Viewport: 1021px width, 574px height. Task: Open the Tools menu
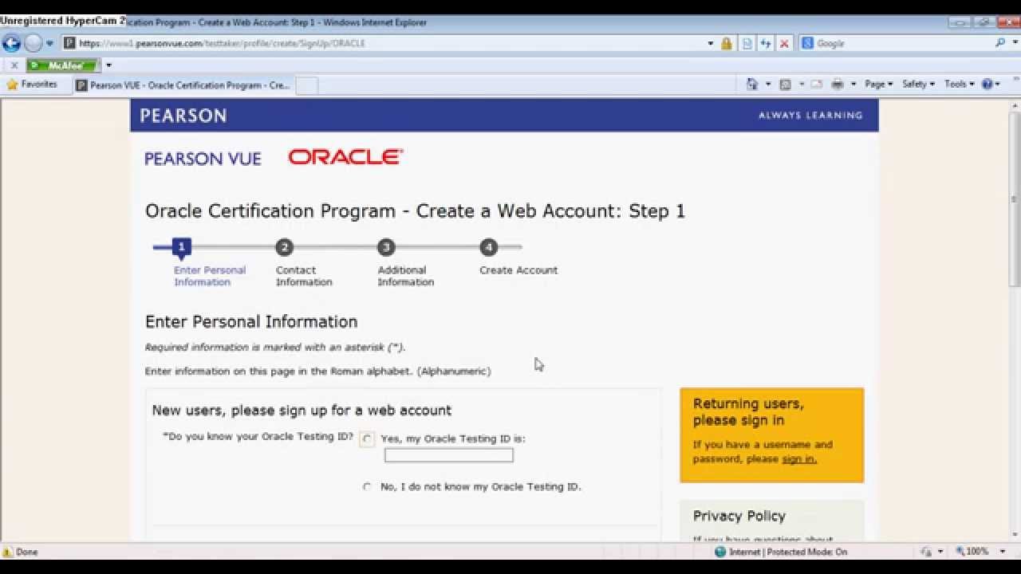960,84
